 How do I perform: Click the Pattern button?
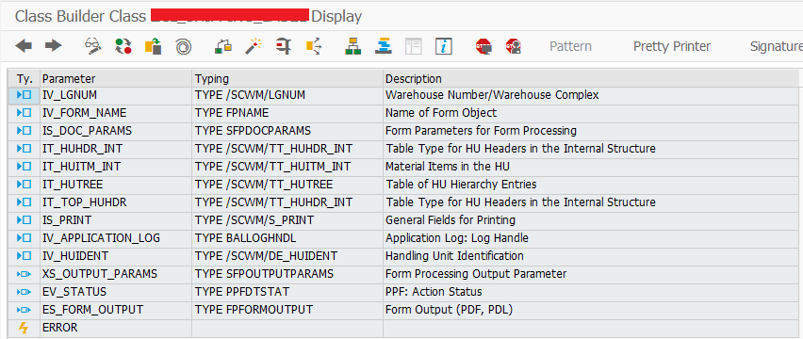point(570,46)
